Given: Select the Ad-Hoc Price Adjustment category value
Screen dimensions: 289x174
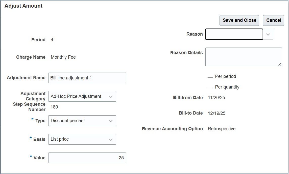Looking at the screenshot, I should (78, 96).
